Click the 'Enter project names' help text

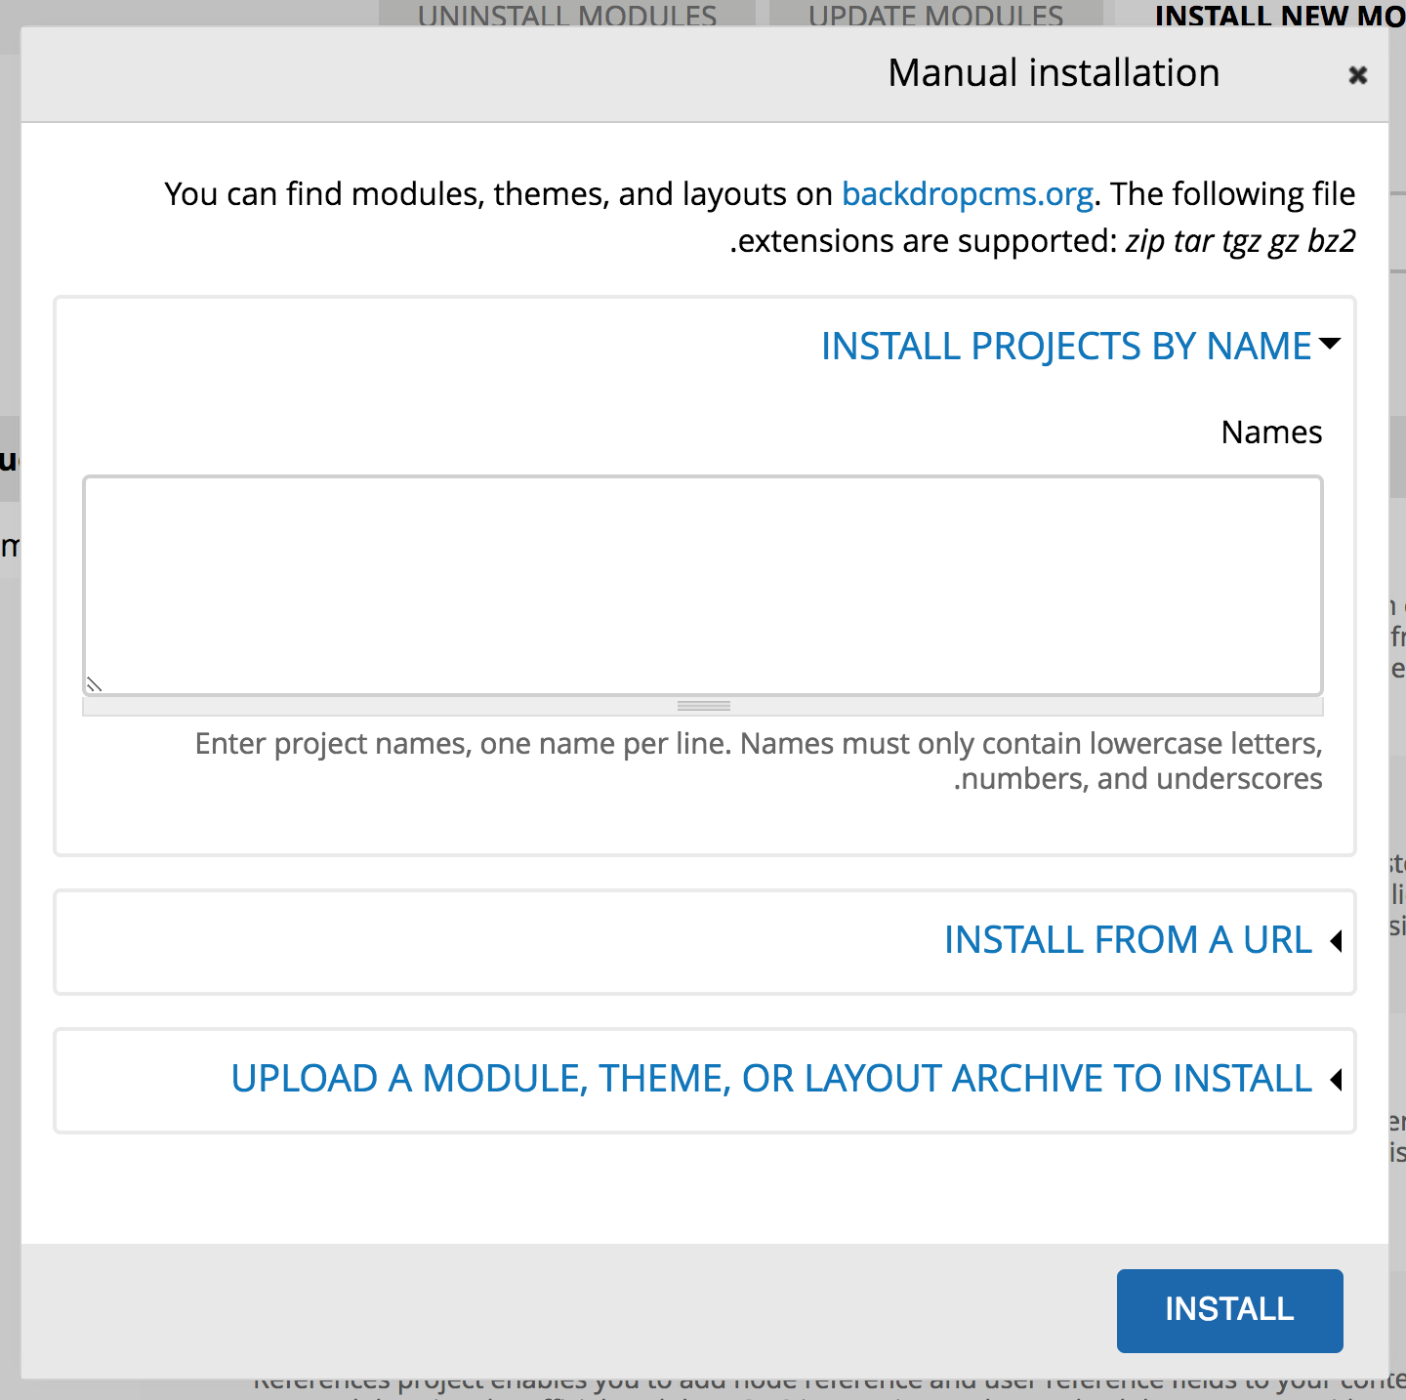tap(759, 762)
